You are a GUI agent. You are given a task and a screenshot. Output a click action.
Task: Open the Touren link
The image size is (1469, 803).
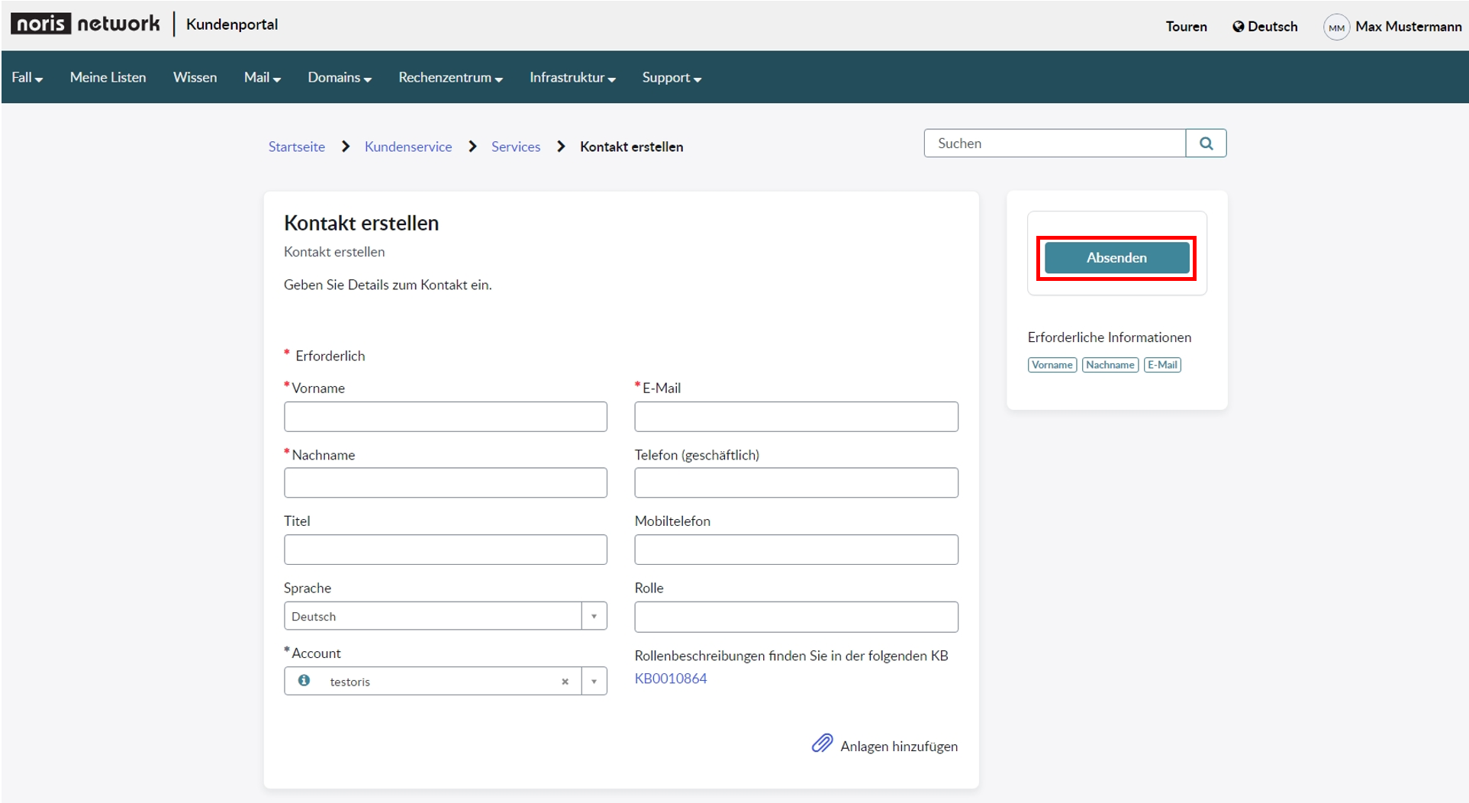pyautogui.click(x=1186, y=27)
